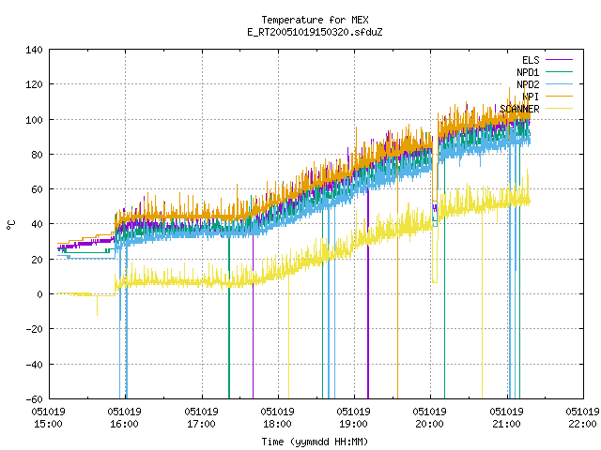Click the °C y-axis unit label

pos(10,225)
